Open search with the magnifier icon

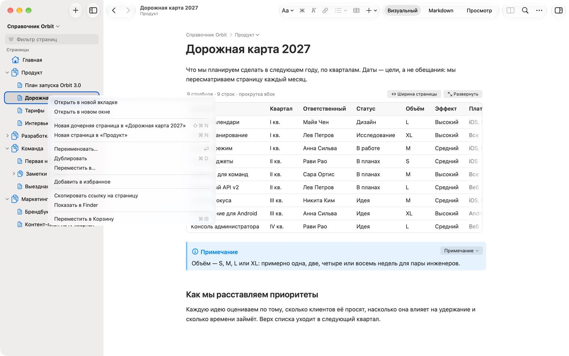click(x=525, y=11)
